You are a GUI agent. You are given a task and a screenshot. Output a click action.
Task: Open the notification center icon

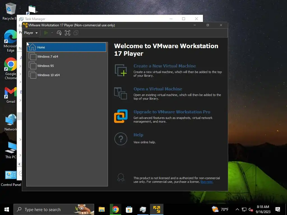click(x=278, y=209)
